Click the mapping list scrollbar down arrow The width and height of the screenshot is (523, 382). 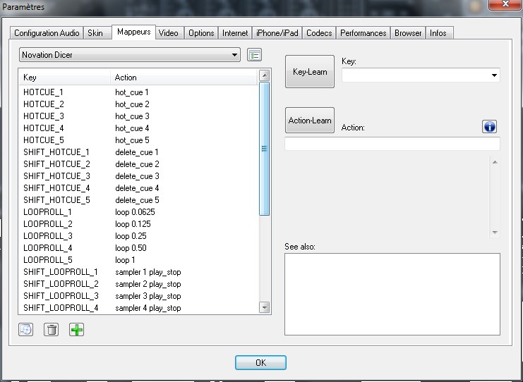tap(265, 307)
